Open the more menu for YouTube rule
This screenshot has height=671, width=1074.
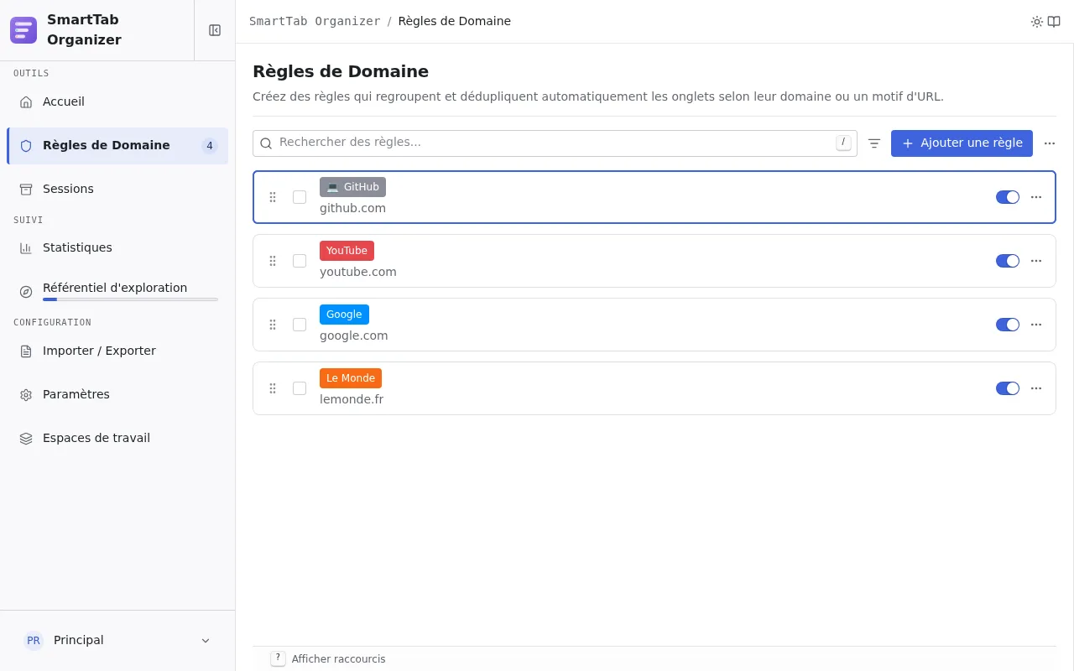coord(1036,261)
